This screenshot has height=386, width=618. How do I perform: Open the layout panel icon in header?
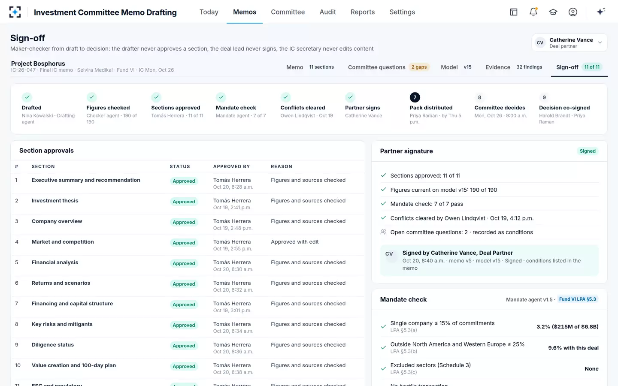(514, 12)
